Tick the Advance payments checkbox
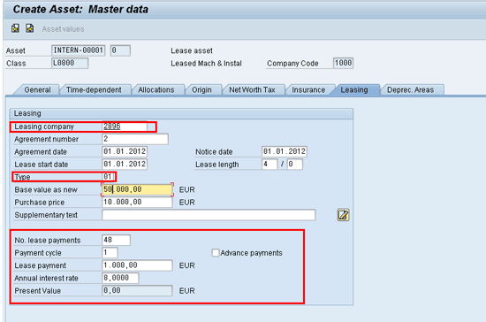486x322 pixels. click(216, 252)
